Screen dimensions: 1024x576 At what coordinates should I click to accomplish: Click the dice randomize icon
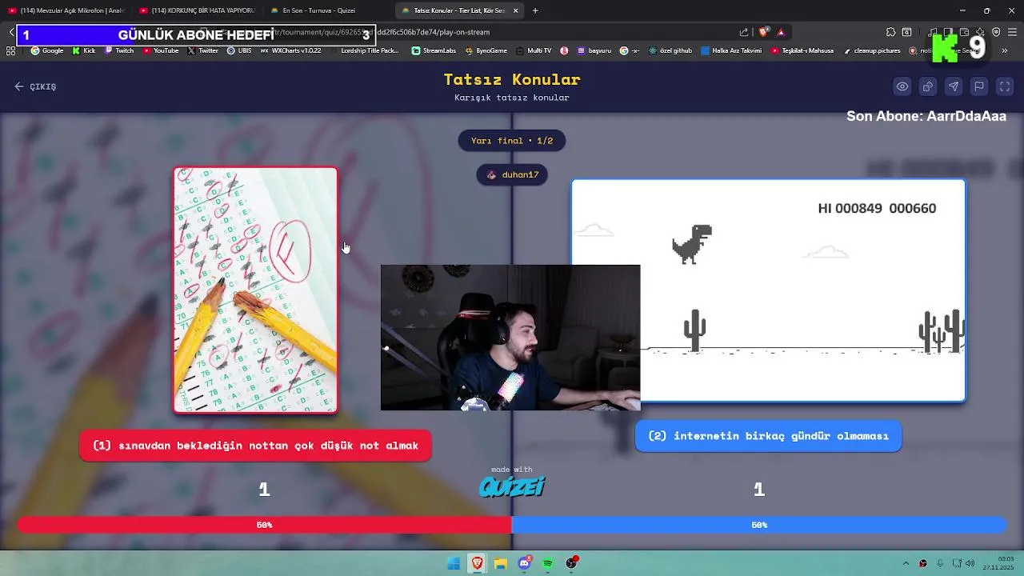tap(928, 86)
